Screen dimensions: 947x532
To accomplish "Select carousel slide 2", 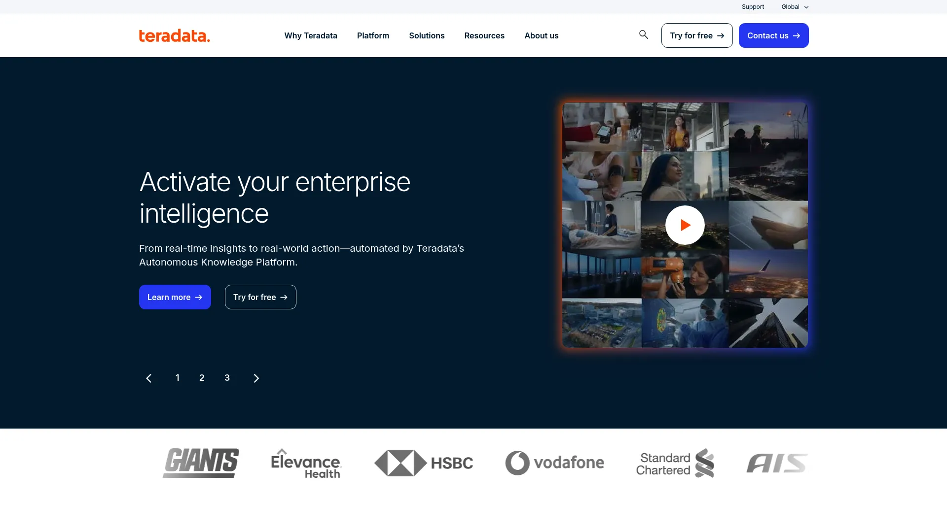I will [x=202, y=378].
